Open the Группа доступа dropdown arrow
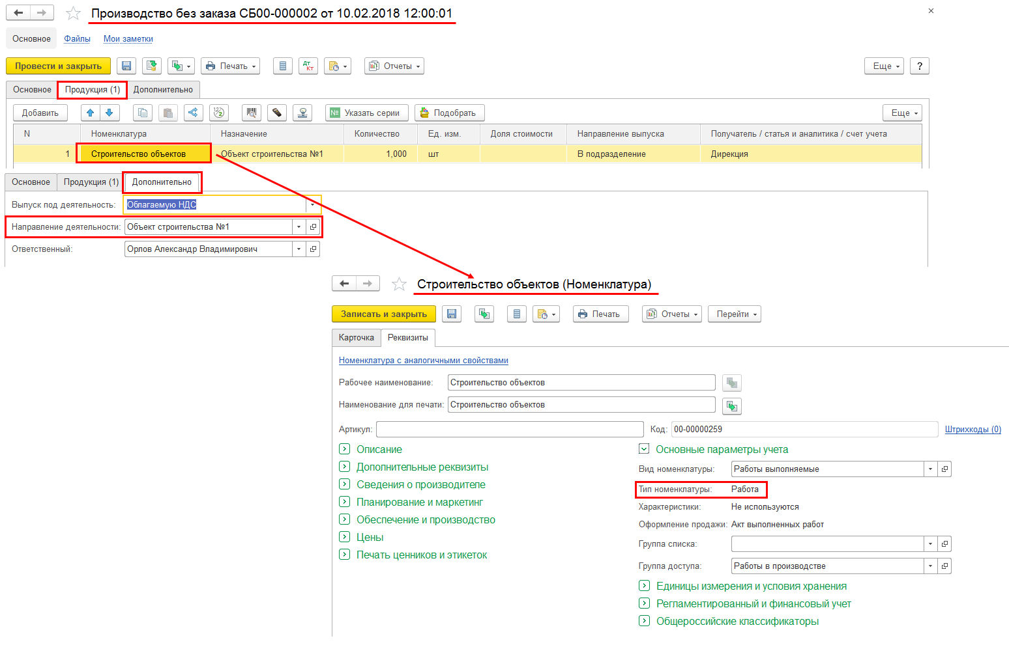This screenshot has height=647, width=1009. point(930,566)
